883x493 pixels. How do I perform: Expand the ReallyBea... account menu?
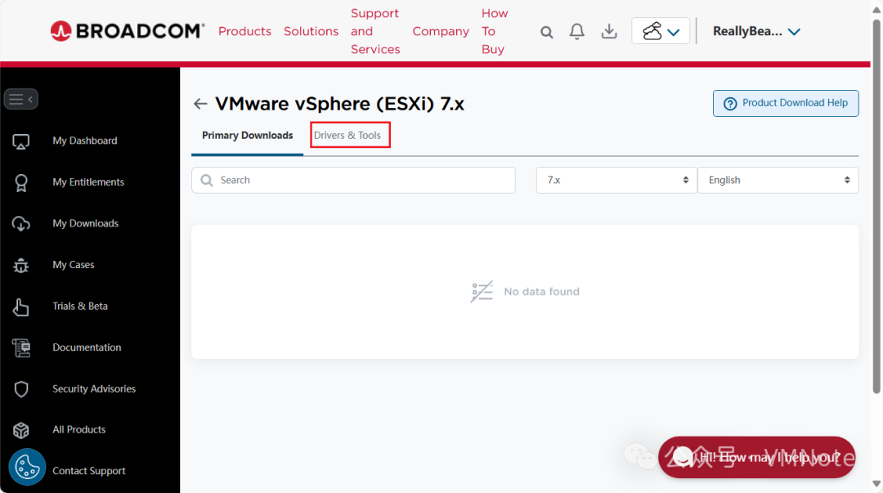pos(756,32)
